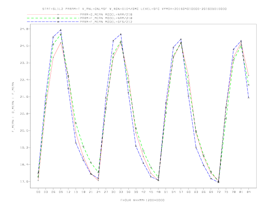Click x-axis tick label 30
Screen dimensions: 271x209
(113, 192)
